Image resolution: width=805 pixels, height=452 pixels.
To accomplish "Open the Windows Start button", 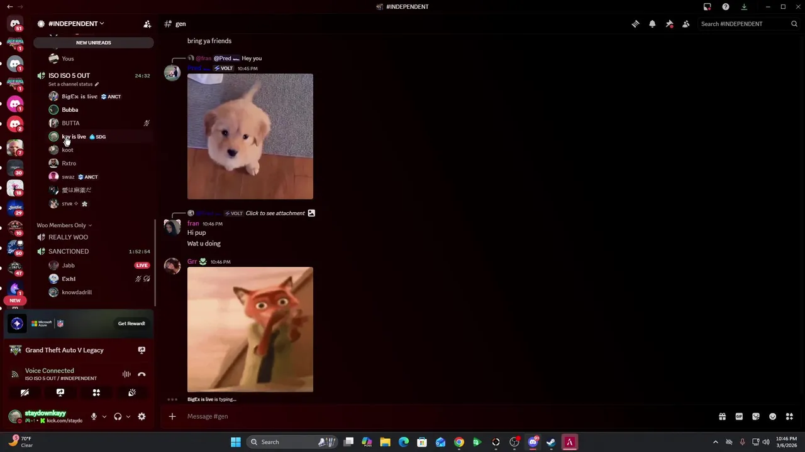I will click(235, 442).
